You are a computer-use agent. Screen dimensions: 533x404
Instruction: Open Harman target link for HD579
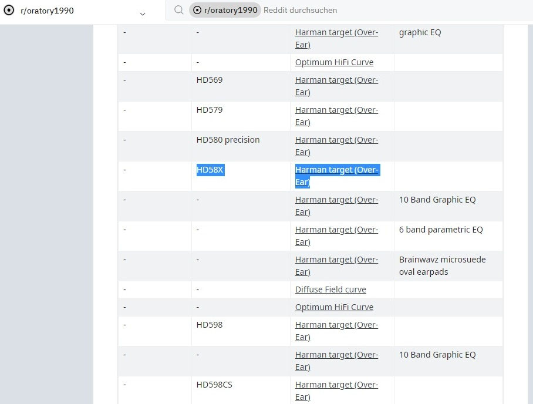pos(336,116)
